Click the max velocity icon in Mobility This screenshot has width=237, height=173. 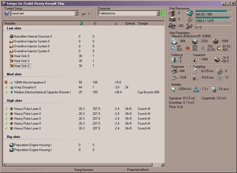pyautogui.click(x=174, y=89)
